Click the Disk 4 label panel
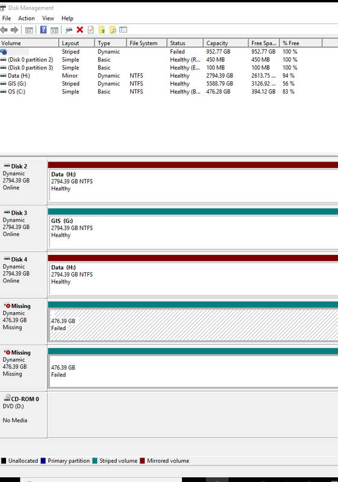The image size is (338, 482). pos(23,275)
